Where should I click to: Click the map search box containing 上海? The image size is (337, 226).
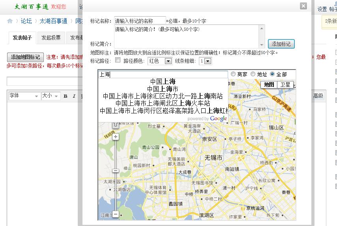pyautogui.click(x=163, y=74)
